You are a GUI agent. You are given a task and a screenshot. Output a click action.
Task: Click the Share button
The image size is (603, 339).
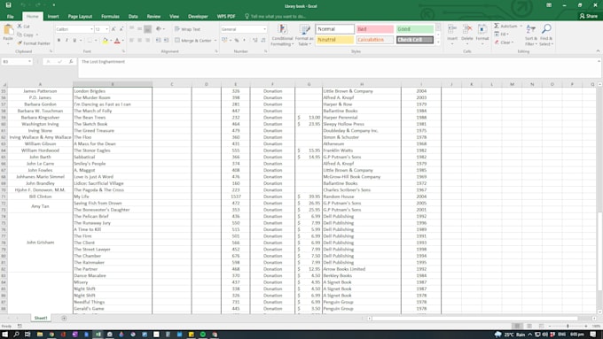(589, 16)
